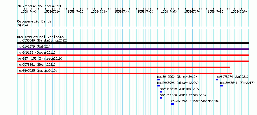Click ruler position 155847020

click(76, 12)
